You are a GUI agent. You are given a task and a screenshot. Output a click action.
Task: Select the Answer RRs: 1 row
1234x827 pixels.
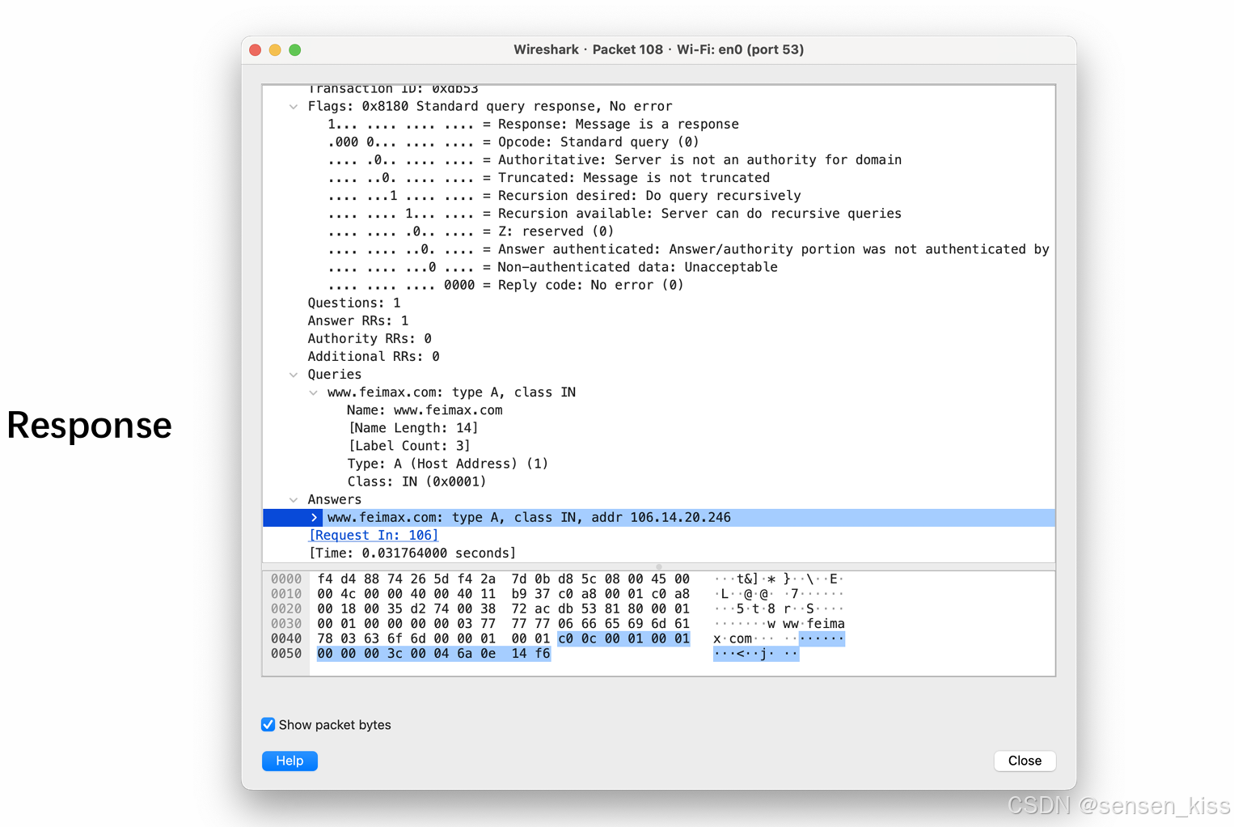[357, 321]
